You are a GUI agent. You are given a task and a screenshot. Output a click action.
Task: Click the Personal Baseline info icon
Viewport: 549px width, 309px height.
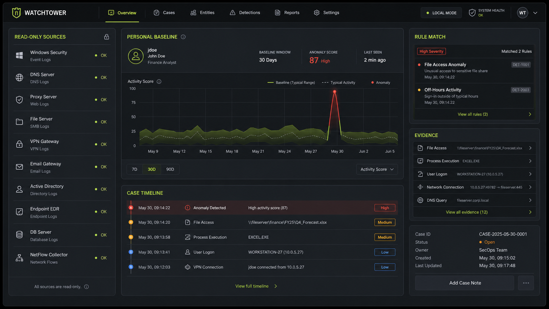click(x=183, y=37)
